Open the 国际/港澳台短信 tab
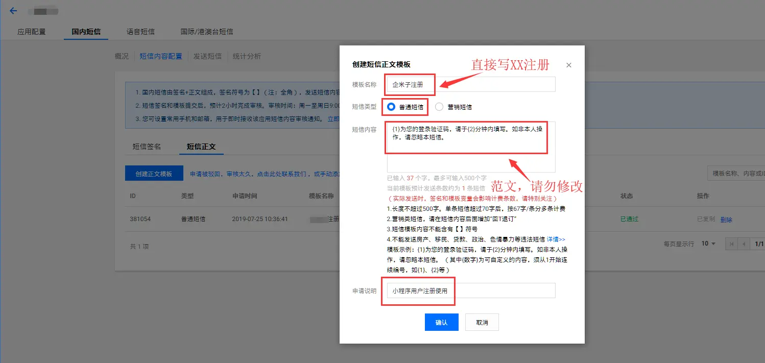Screen dimensions: 765x363 tap(206, 32)
